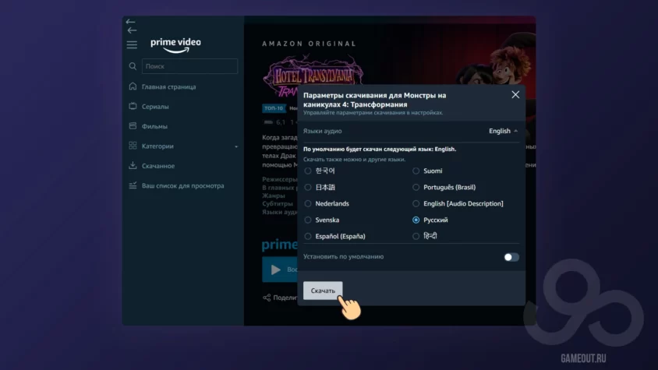Expand the Категории dropdown arrow
The width and height of the screenshot is (658, 370).
pos(236,146)
